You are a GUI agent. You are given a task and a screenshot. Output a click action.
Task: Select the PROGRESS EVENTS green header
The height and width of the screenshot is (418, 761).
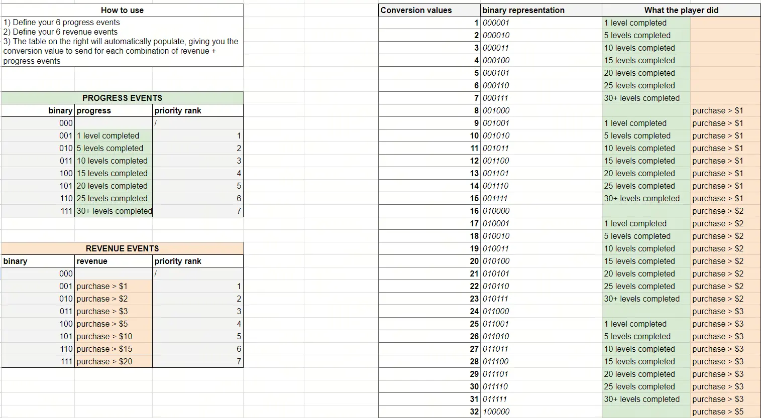point(122,98)
